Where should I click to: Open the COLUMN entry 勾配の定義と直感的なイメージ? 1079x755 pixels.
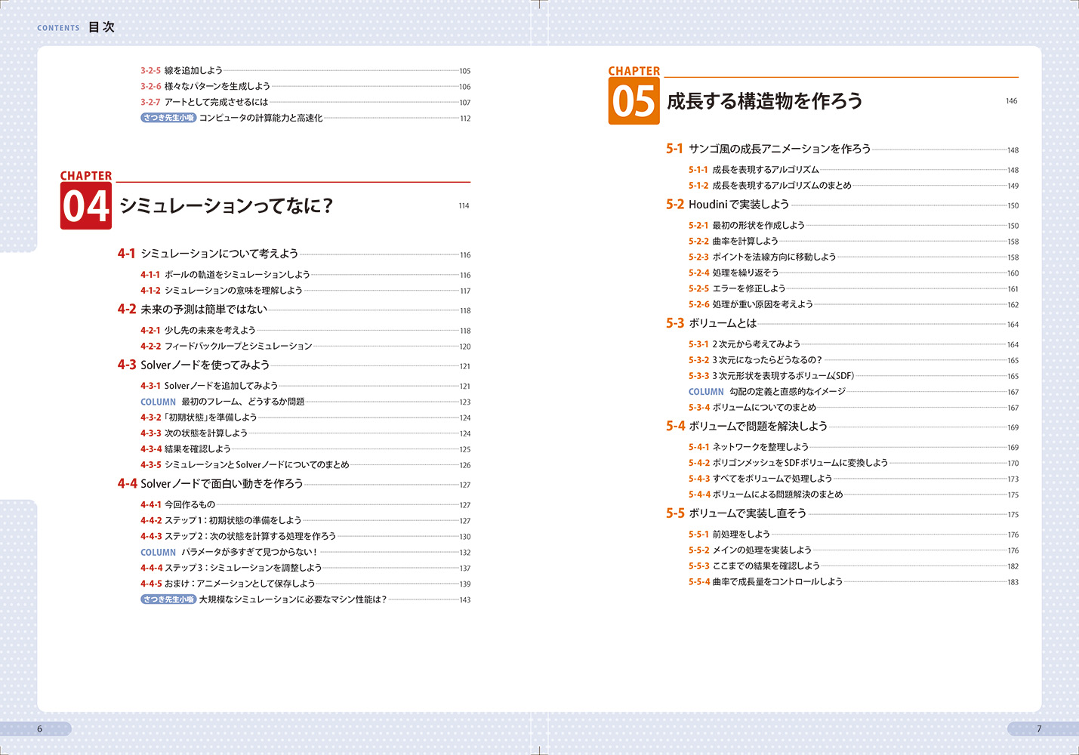pyautogui.click(x=787, y=392)
